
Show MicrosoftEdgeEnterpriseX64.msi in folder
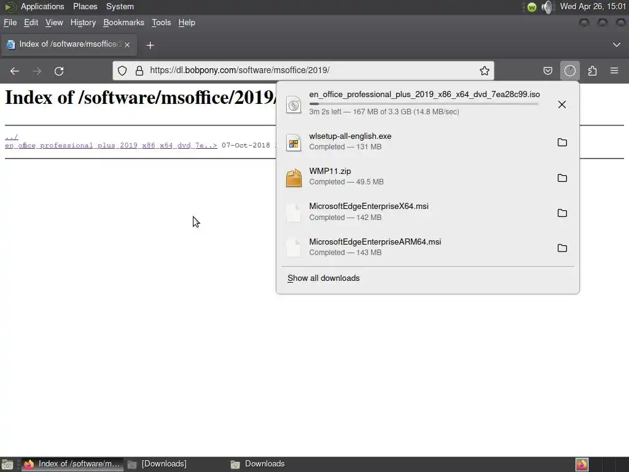(x=562, y=213)
